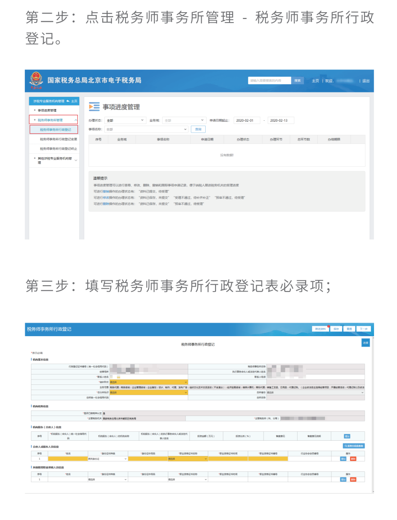The image size is (397, 520).
Task: Click the 查询 query button
Action: coord(198,129)
